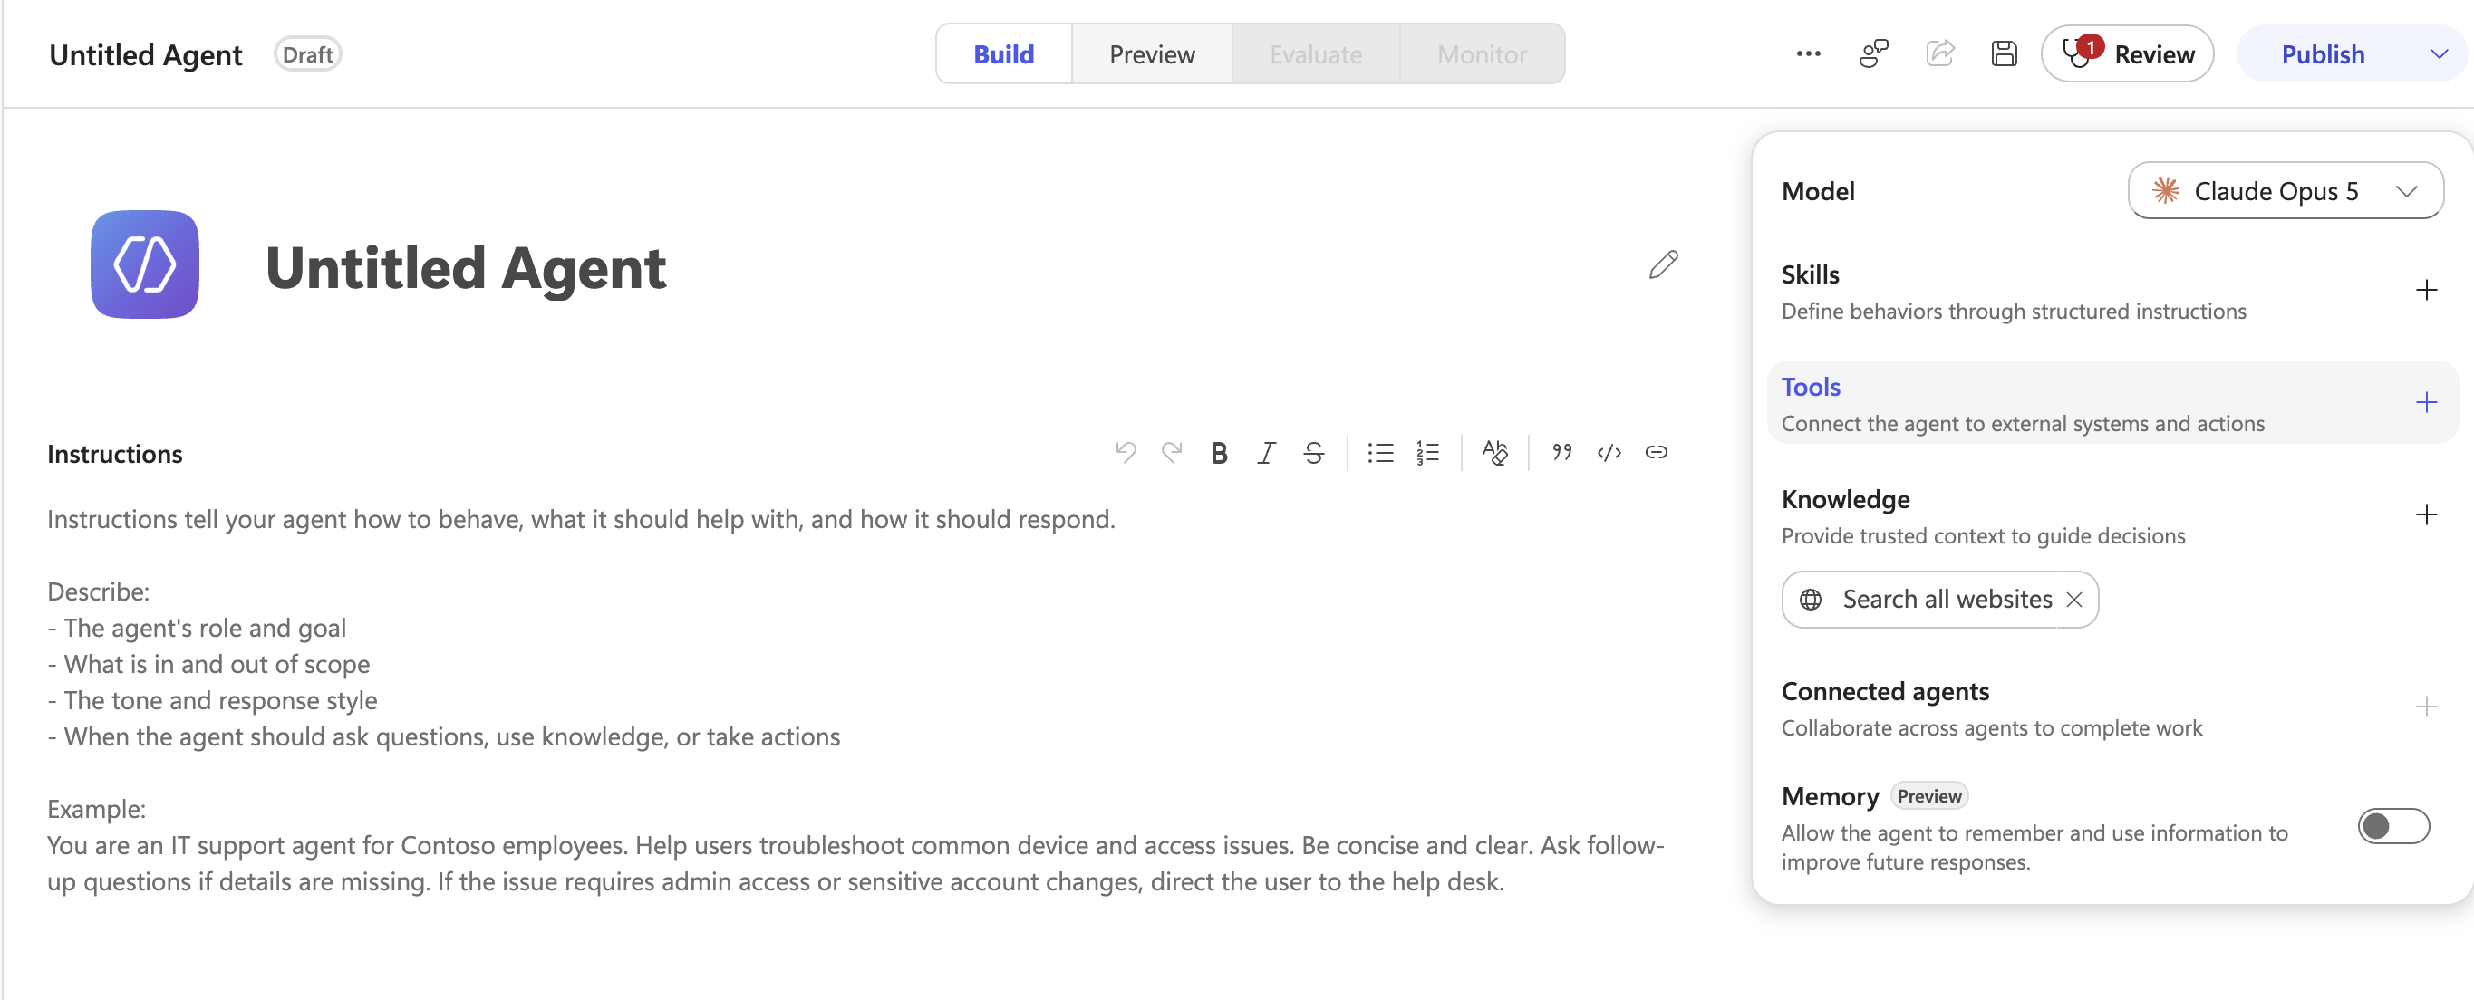Switch to the Preview tab

(1152, 53)
